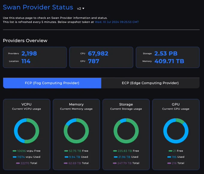Viewport: 204px width, 174px height.
Task: Click blue legend swatch for 21.96 TB Used
Action: tap(116, 157)
